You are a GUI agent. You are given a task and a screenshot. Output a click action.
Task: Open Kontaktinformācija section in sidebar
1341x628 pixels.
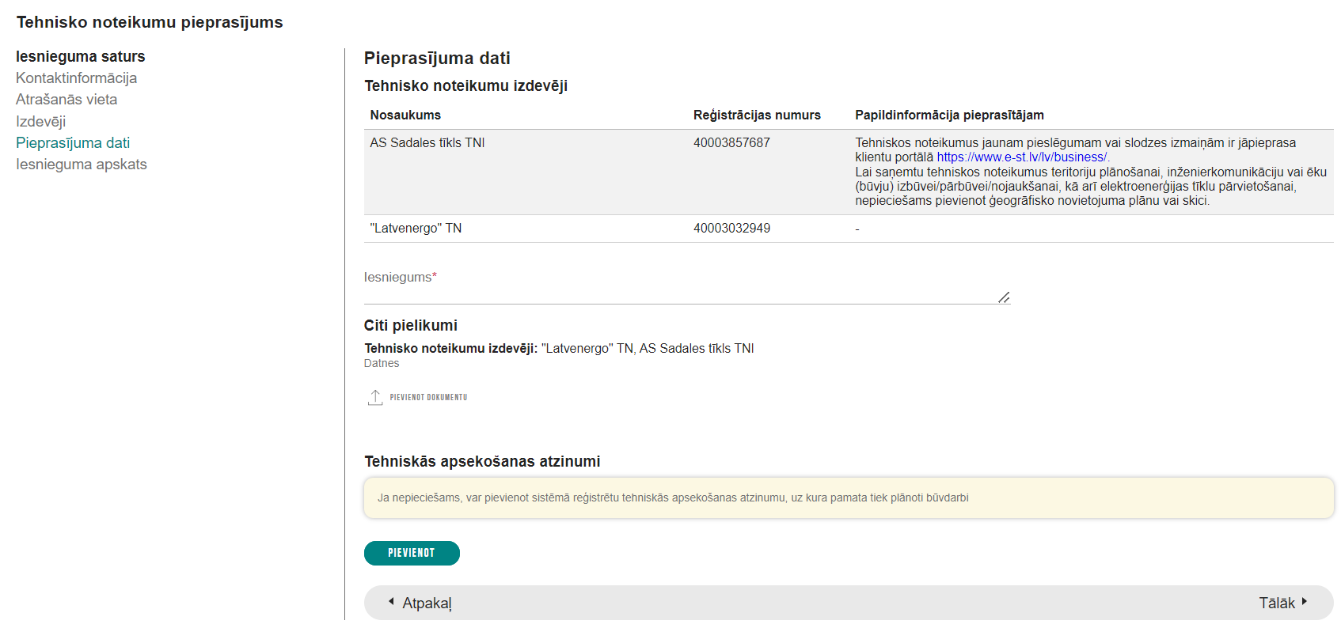(x=76, y=78)
